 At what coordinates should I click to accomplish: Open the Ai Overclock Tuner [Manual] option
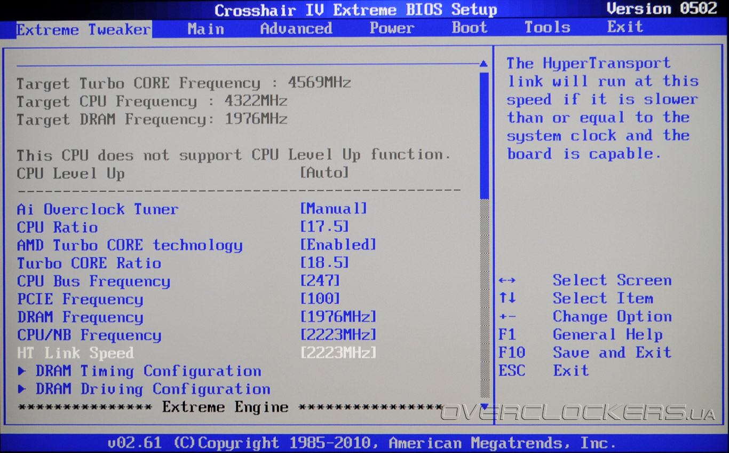click(334, 208)
